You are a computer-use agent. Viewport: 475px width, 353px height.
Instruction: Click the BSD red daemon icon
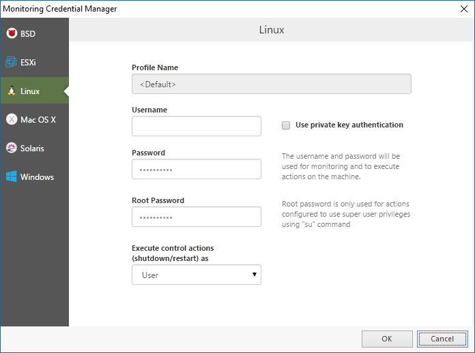click(12, 33)
